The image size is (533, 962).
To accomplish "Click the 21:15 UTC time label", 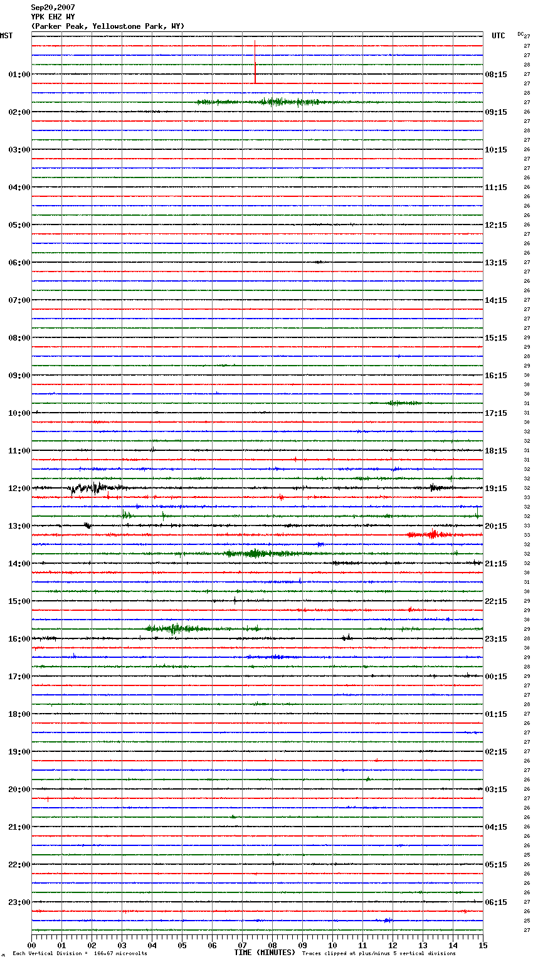I will 496,564.
